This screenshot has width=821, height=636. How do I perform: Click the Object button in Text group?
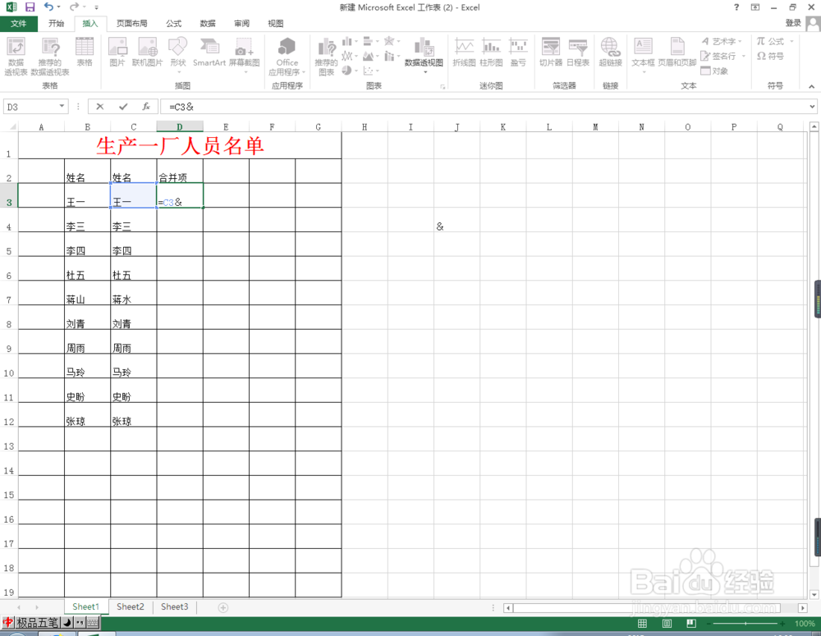pos(715,71)
